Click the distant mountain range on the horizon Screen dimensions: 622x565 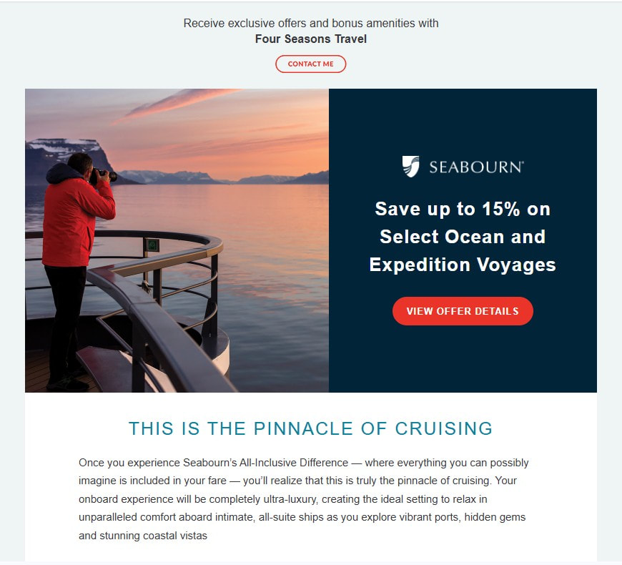[x=224, y=177]
